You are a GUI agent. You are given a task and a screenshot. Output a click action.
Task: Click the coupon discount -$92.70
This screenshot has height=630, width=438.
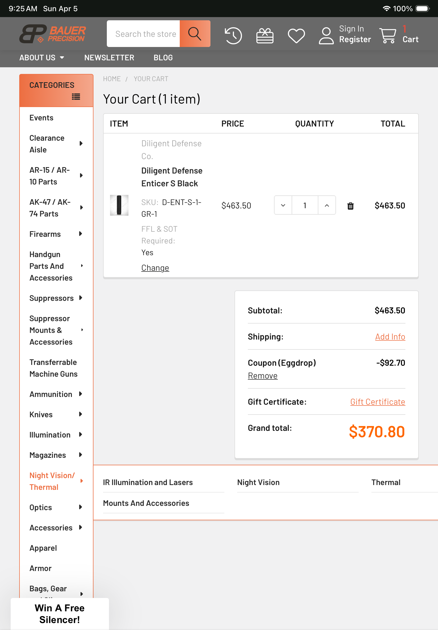[391, 363]
